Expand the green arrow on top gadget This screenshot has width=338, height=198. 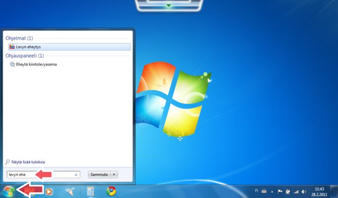169,6
